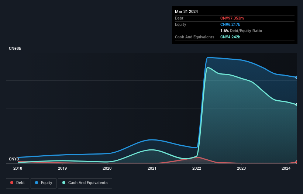Select the Cash endpoint marker on chart
This screenshot has height=194, width=303.
tap(297, 105)
